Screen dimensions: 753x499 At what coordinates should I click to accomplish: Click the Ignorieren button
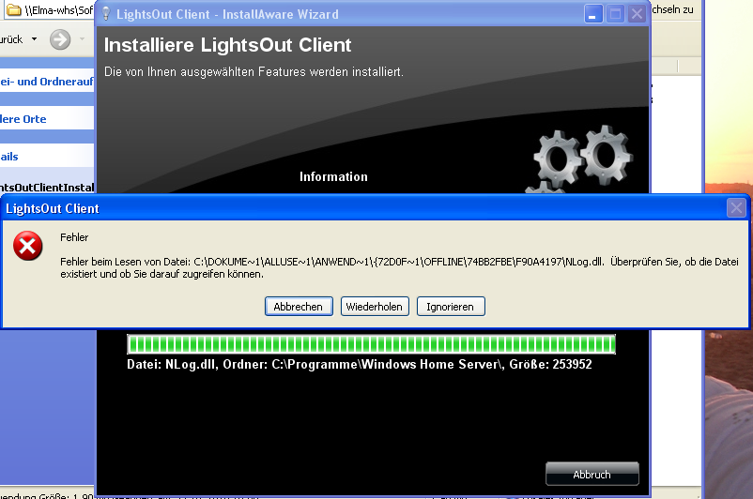click(x=451, y=307)
